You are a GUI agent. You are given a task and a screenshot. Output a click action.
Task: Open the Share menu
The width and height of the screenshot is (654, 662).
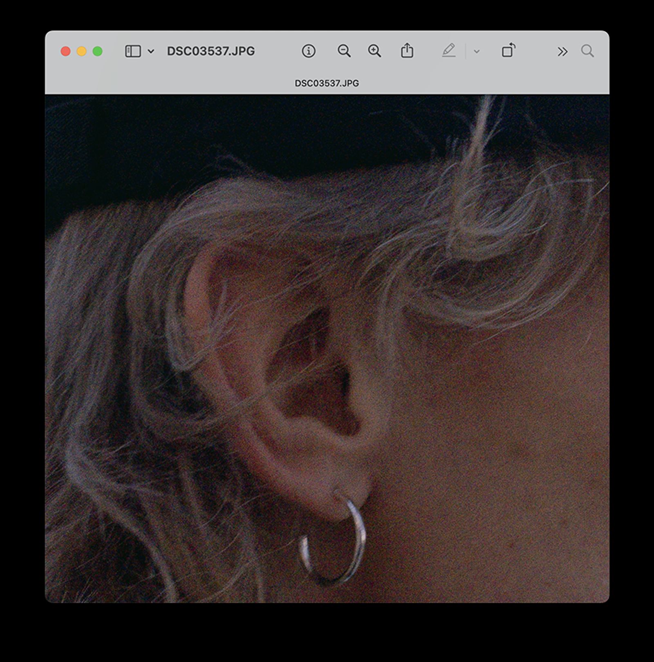click(x=407, y=51)
